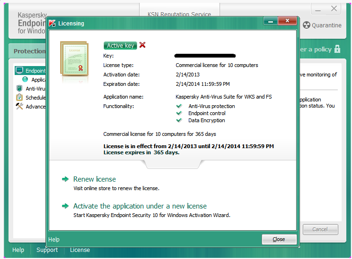Click the 'Functionality:' label
The height and width of the screenshot is (259, 352).
[x=119, y=106]
